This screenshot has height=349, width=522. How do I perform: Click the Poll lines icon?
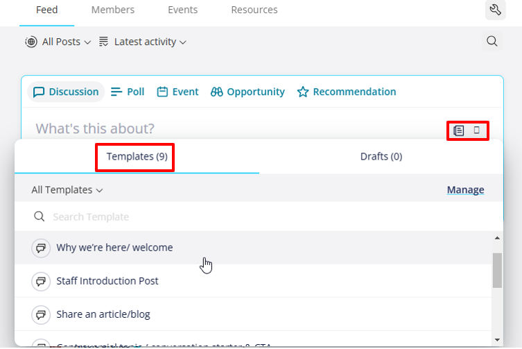click(116, 92)
